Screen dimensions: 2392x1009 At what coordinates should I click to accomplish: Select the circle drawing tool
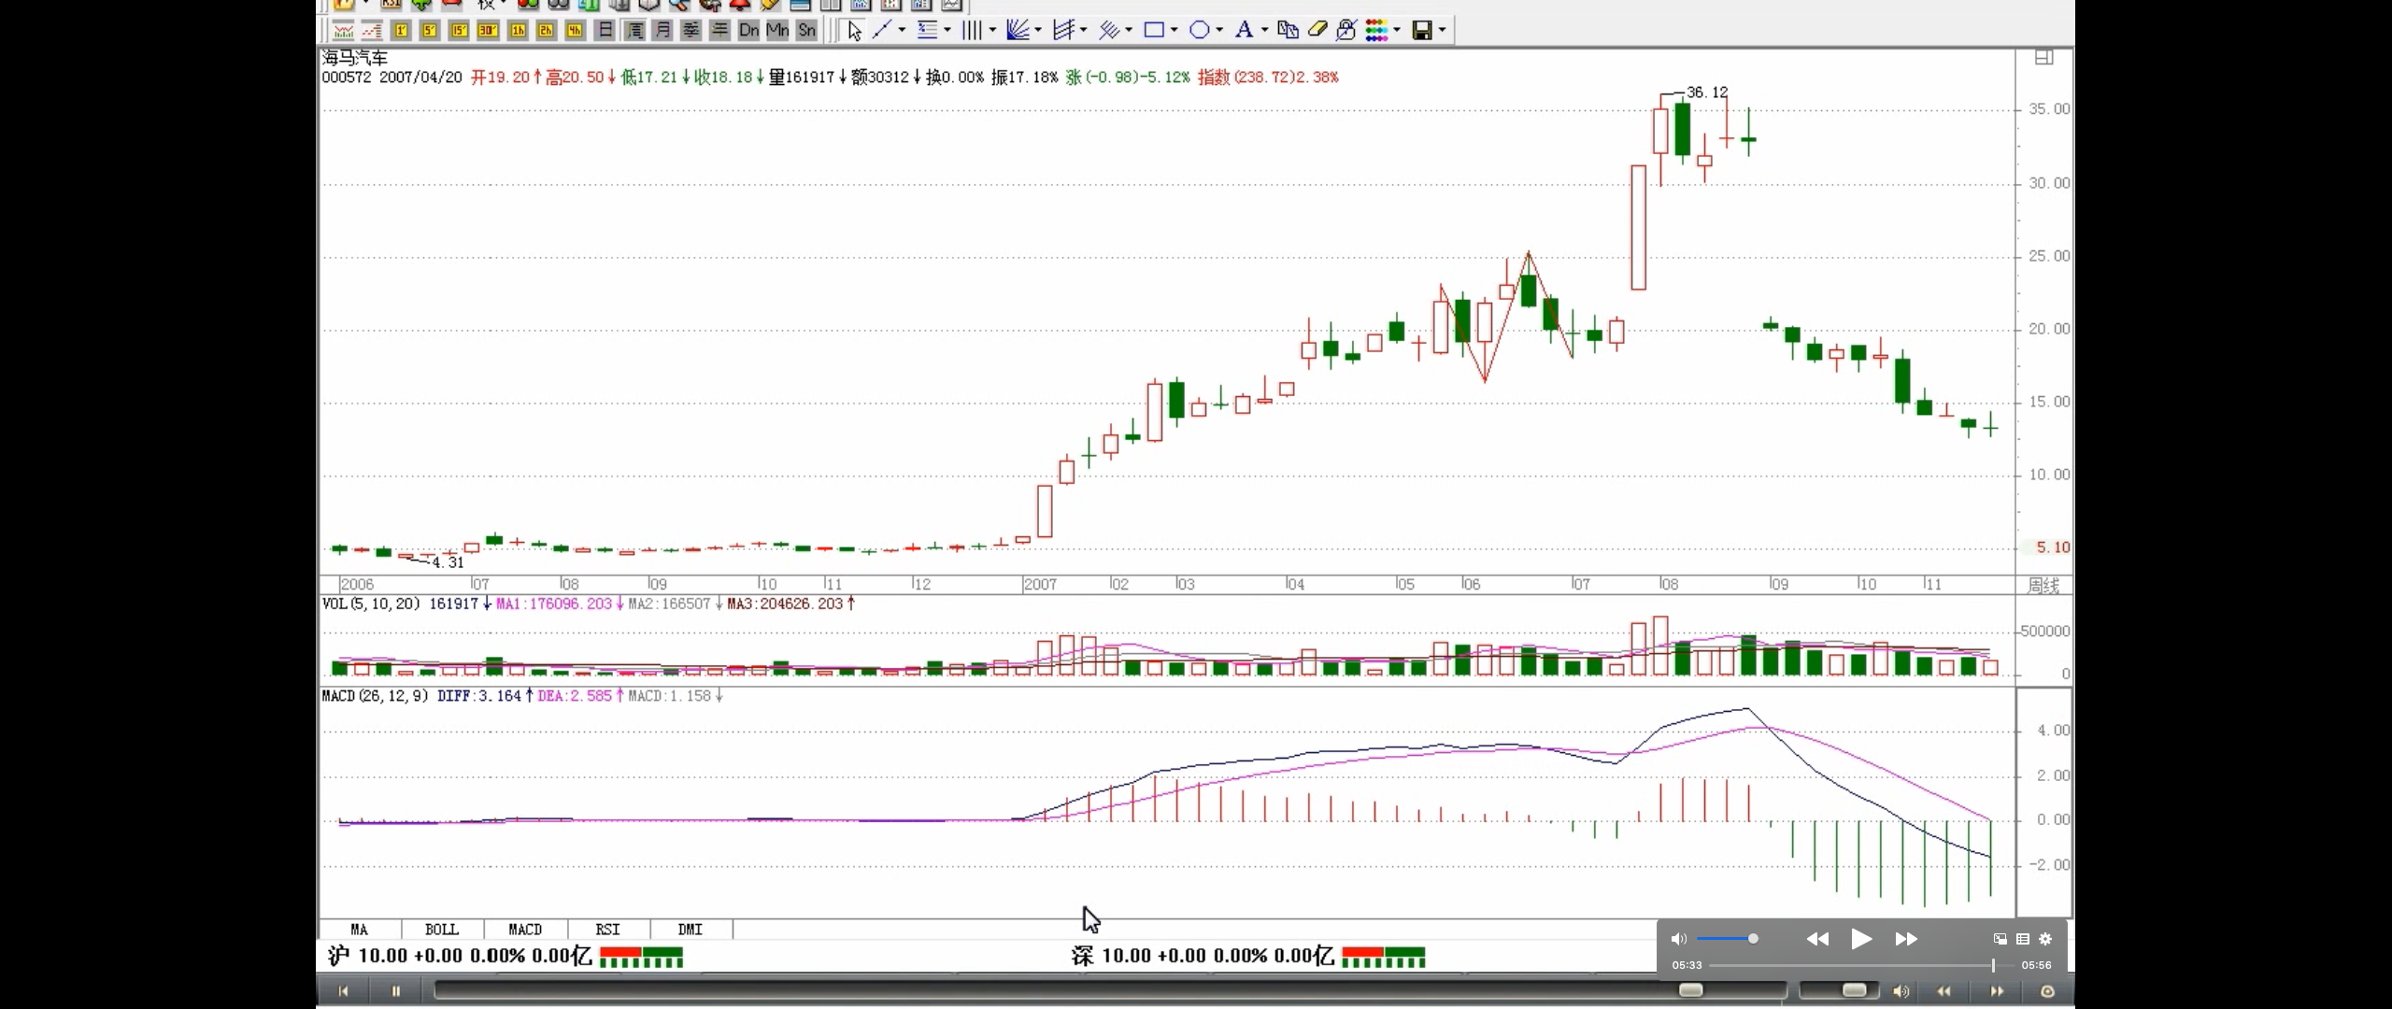tap(1199, 31)
